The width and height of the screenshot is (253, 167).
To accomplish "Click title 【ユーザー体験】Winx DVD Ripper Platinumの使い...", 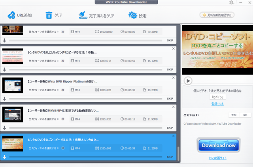I will [62, 82].
